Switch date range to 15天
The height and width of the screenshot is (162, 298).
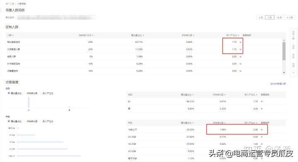[279, 17]
